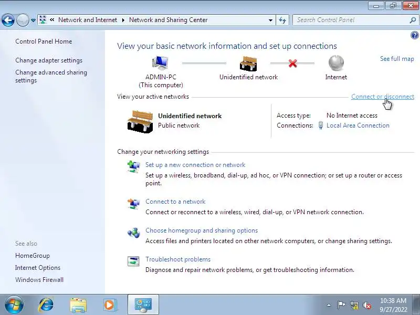Screen dimensions: 420x315
Task: Expand the address bar history dropdown
Action: pos(270,20)
